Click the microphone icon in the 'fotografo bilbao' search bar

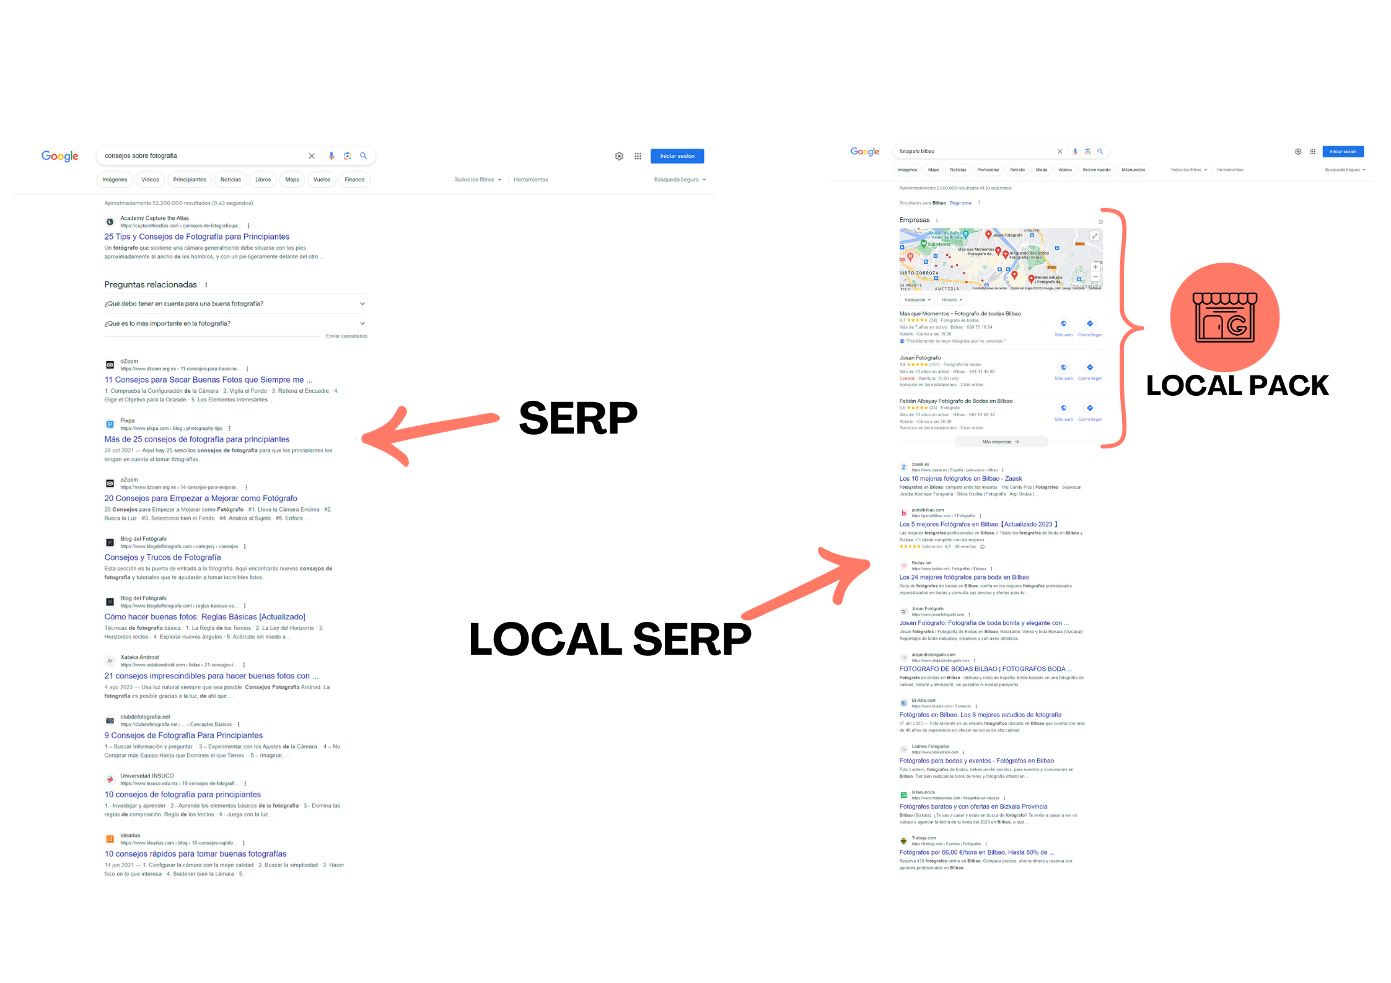(x=1076, y=151)
